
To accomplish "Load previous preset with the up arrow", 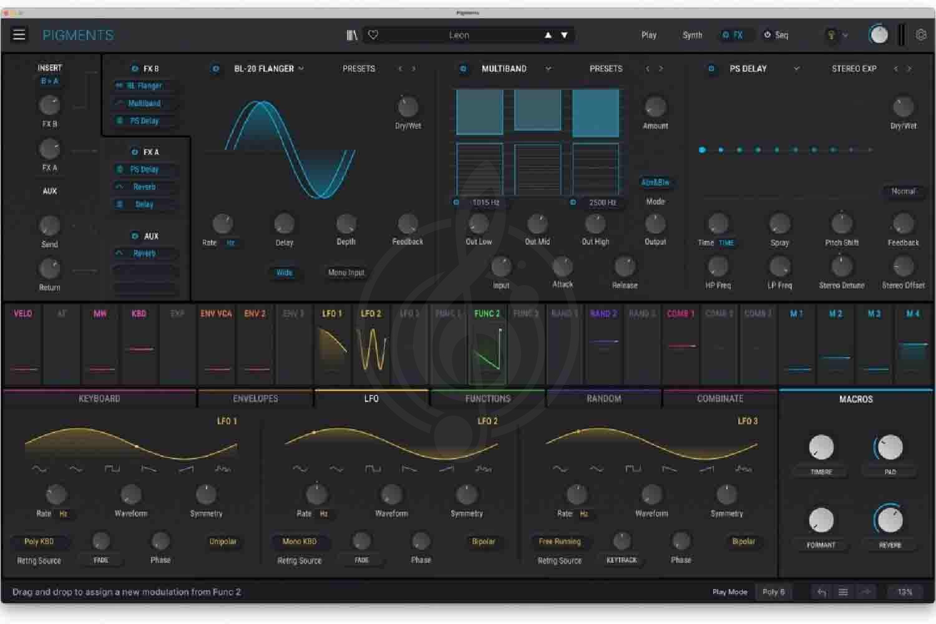I will (548, 35).
